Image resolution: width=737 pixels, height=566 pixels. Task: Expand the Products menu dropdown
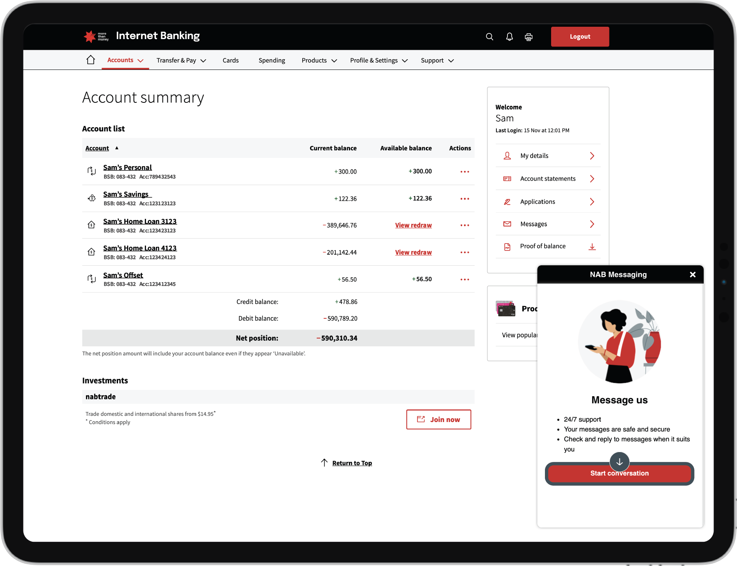319,60
